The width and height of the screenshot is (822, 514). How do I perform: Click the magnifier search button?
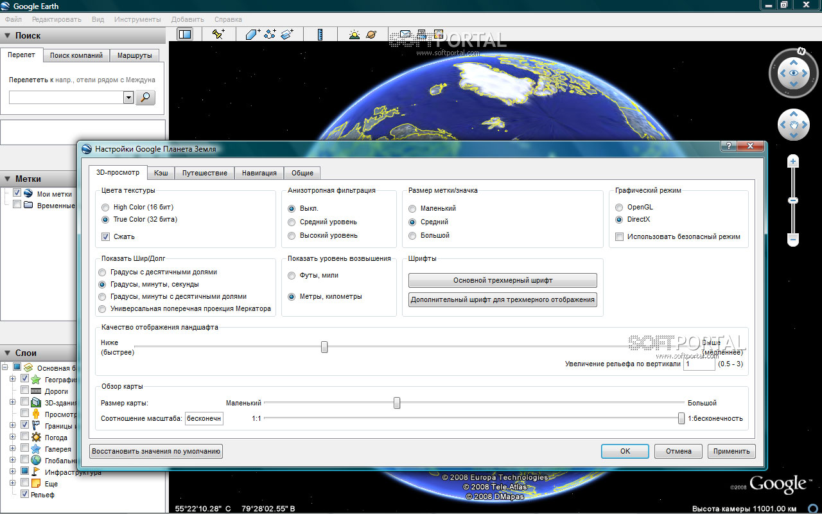(146, 97)
